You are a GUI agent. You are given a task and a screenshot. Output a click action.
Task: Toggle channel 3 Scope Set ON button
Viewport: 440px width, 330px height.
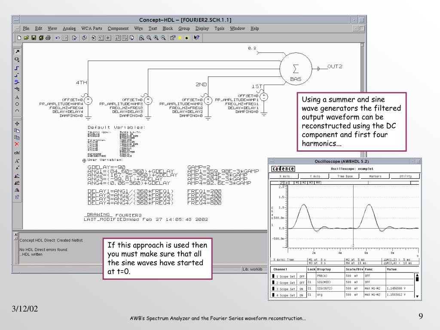(x=301, y=289)
